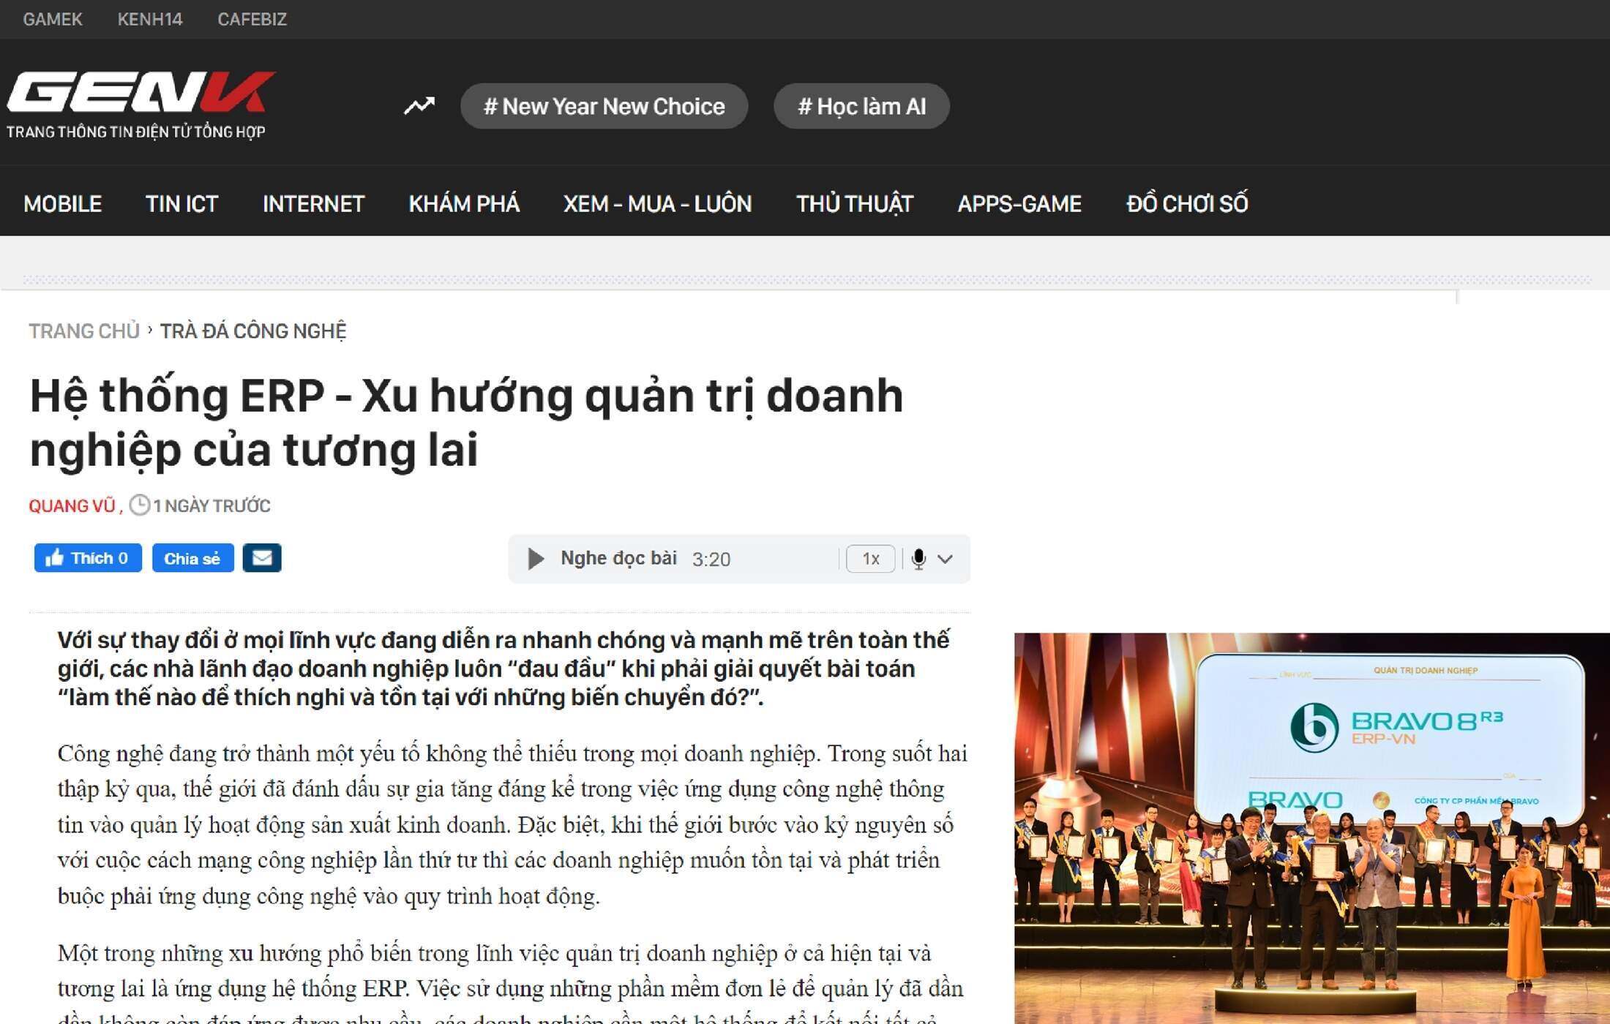Open the KENH14 site link
The image size is (1610, 1024).
pyautogui.click(x=149, y=19)
